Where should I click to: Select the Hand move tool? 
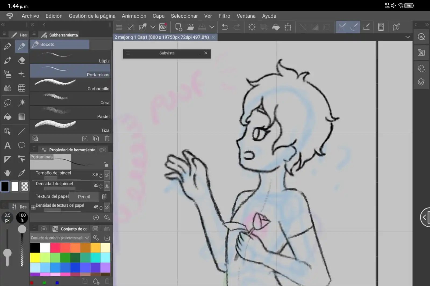pos(8,173)
